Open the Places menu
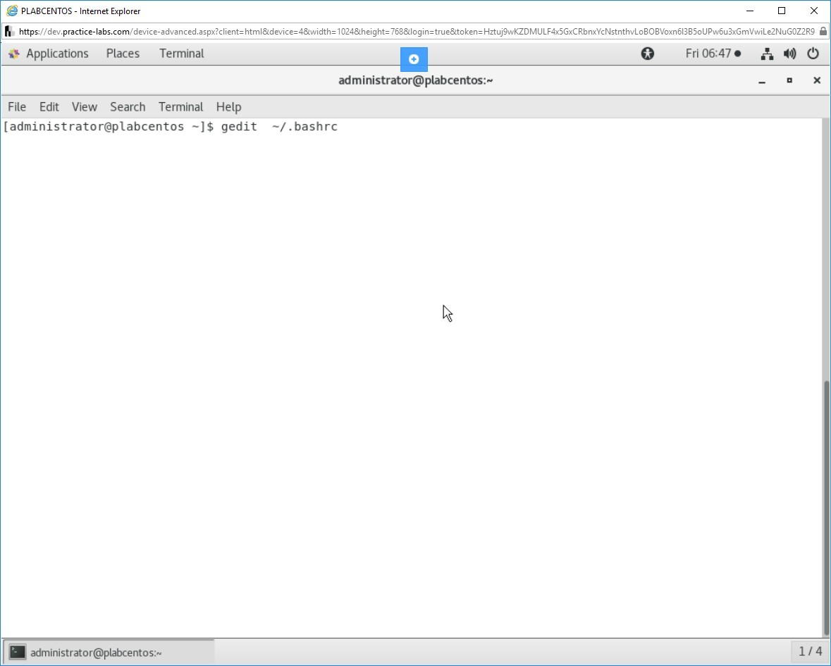 coord(123,54)
